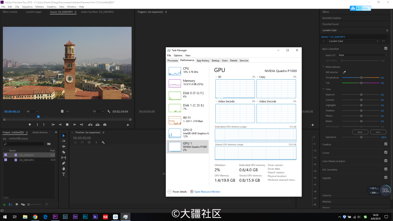This screenshot has width=393, height=221.
Task: Pick the WB Selector eyedropper
Action: (344, 72)
